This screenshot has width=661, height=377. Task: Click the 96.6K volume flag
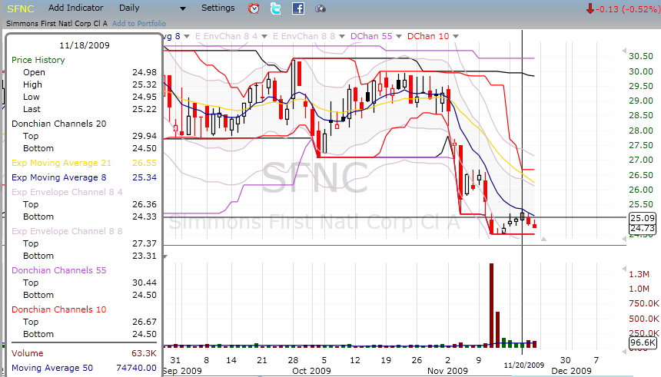point(643,343)
